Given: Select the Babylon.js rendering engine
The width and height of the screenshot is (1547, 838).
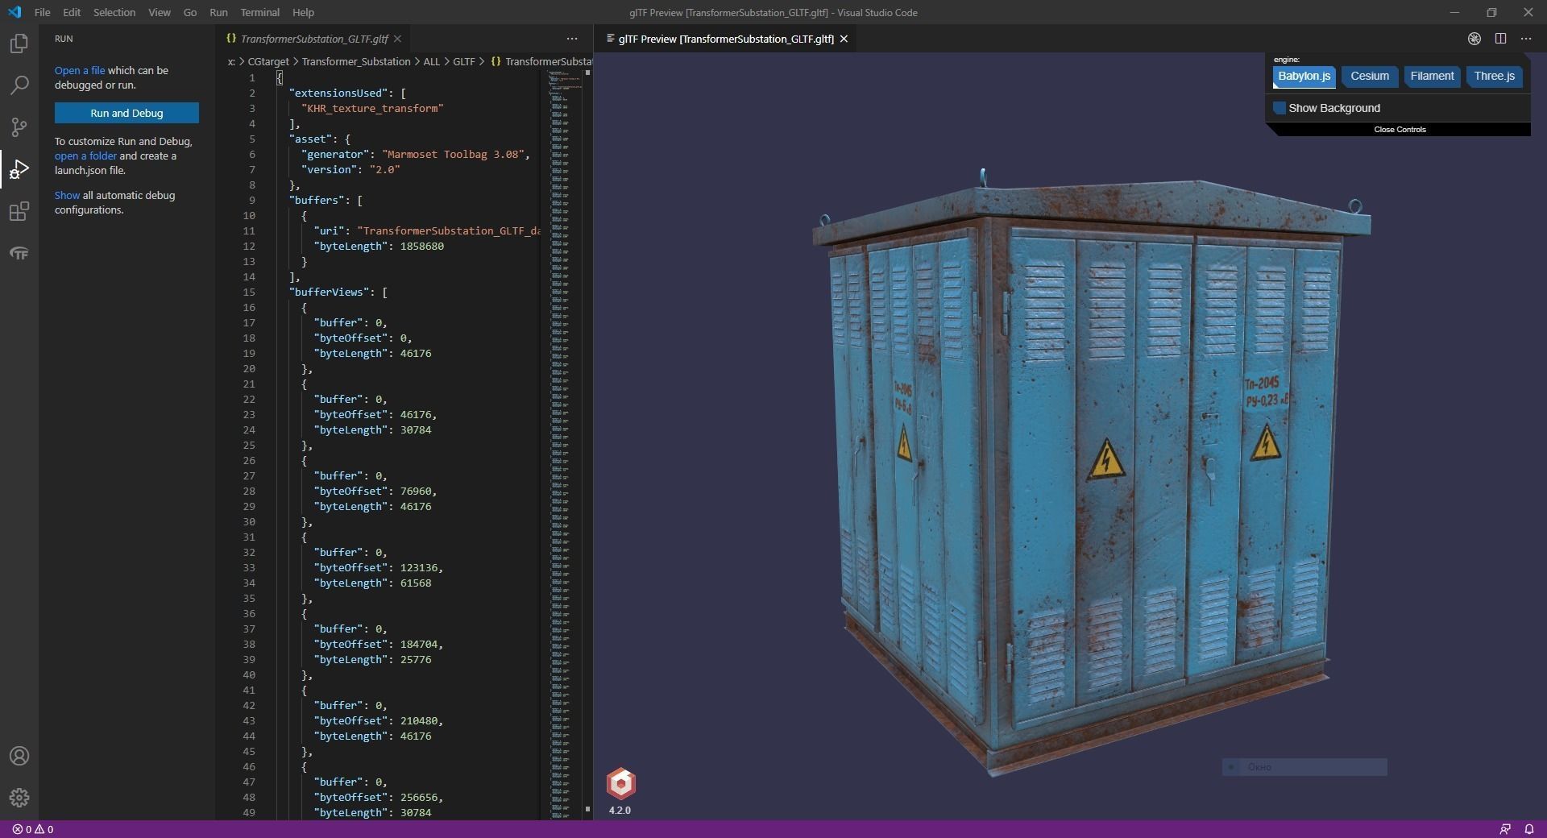Looking at the screenshot, I should click(x=1304, y=77).
